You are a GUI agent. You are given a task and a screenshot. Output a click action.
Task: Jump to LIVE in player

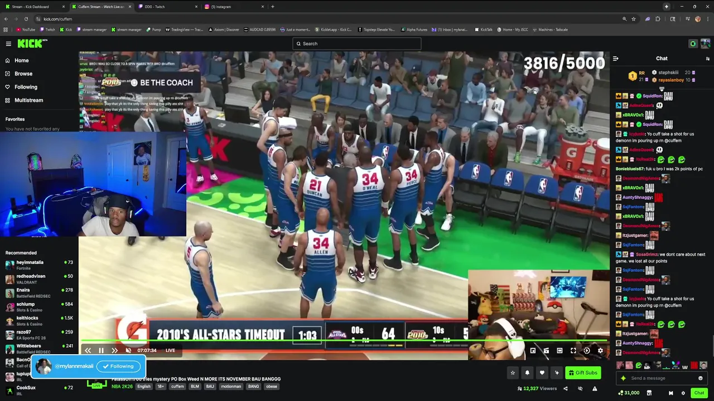(x=170, y=350)
